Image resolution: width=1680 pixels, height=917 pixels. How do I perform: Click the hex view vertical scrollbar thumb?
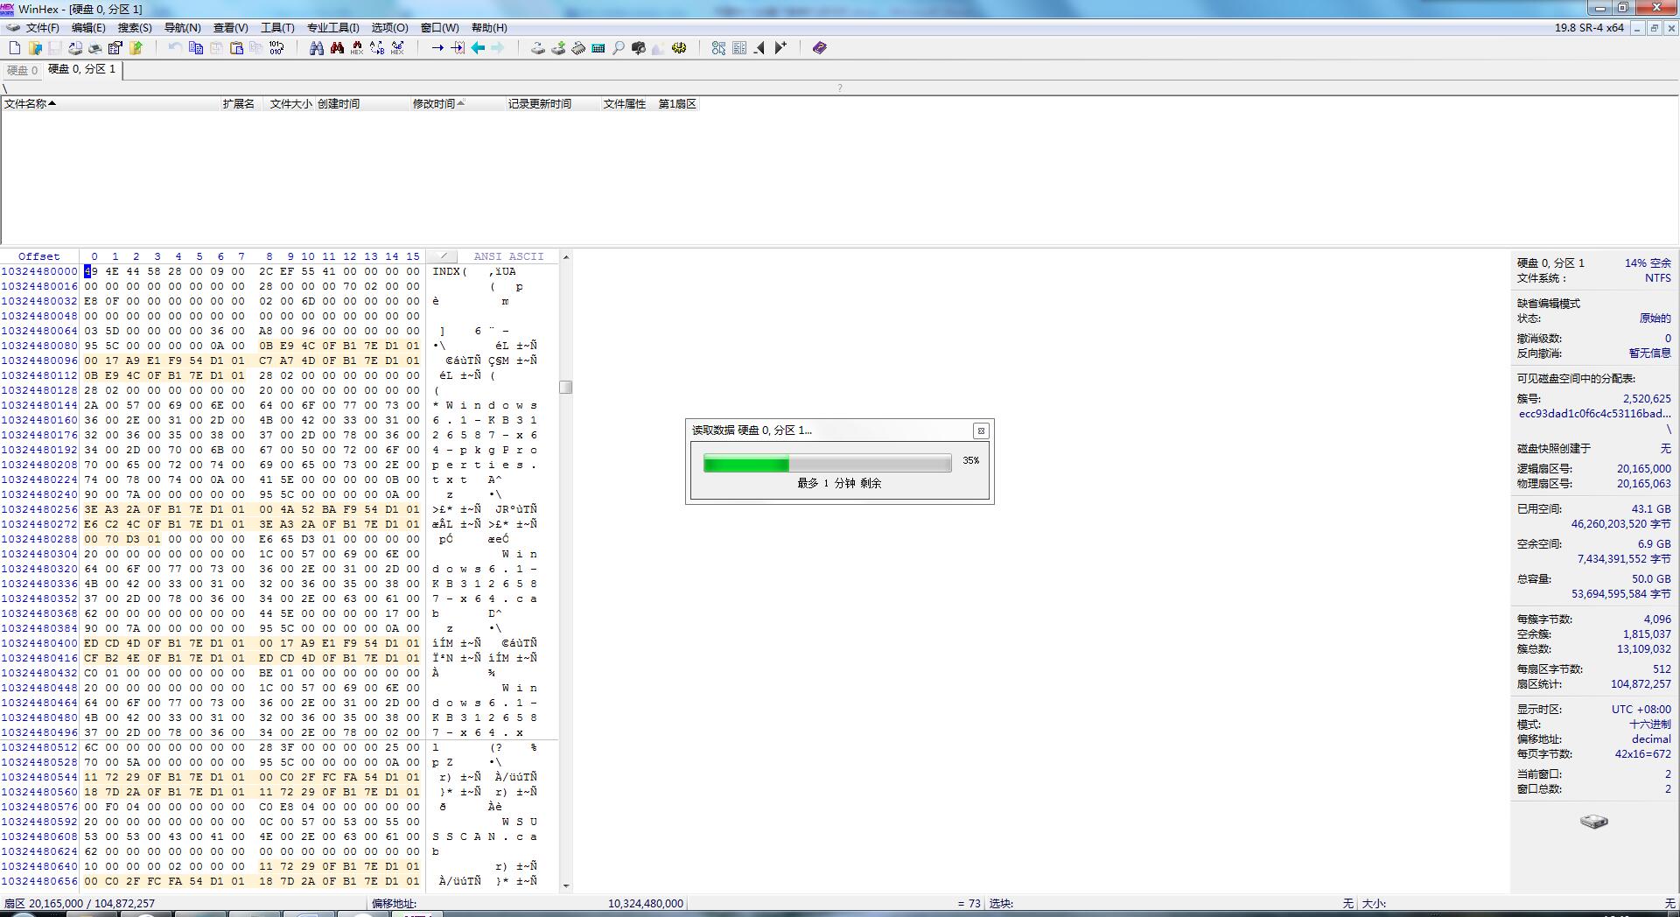[x=566, y=387]
